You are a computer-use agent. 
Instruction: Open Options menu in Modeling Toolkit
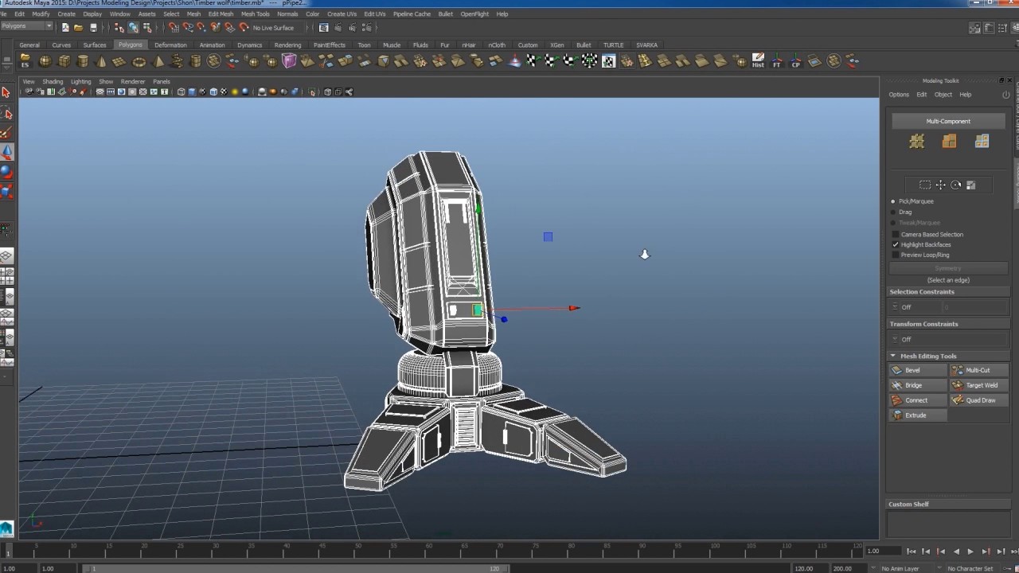899,95
